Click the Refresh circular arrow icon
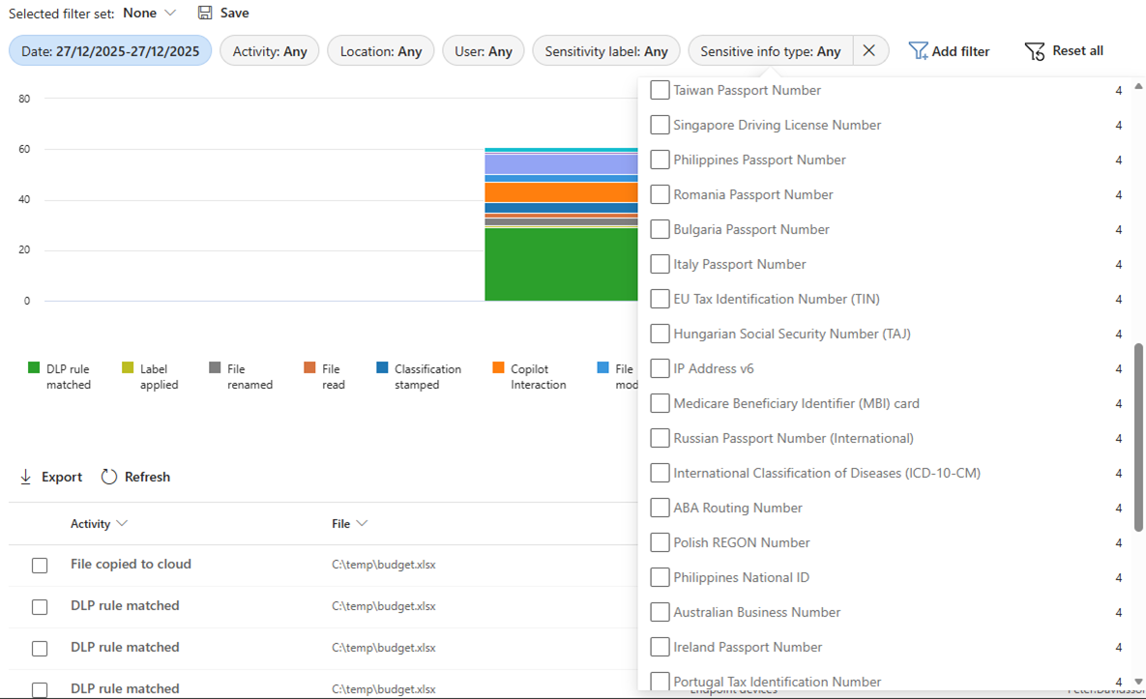The height and width of the screenshot is (699, 1146). [x=109, y=477]
